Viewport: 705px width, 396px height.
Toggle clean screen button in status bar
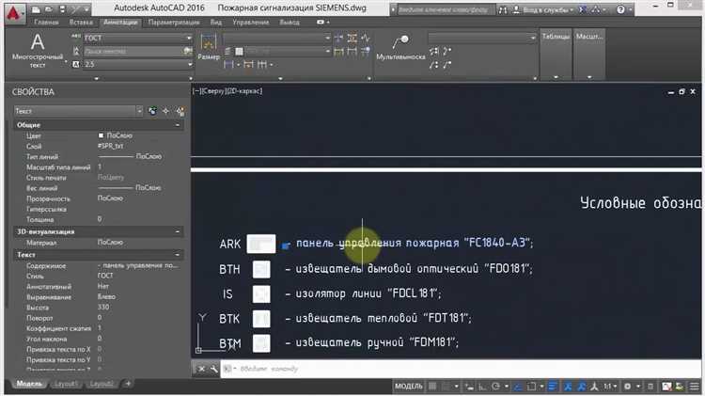[680, 387]
